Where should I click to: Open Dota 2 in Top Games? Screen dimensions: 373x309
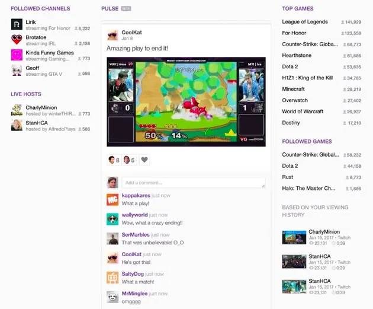(290, 66)
